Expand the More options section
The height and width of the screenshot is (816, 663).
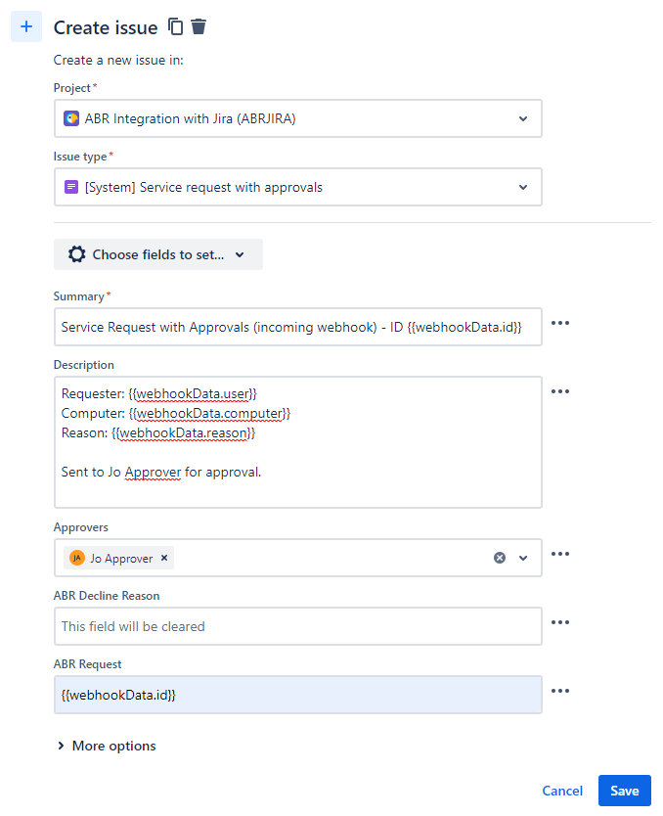(107, 746)
